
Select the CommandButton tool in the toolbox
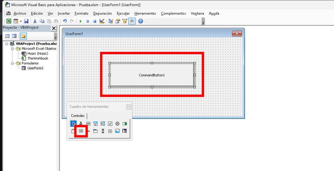coord(81,131)
